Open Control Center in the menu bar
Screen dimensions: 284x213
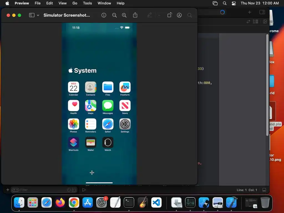tap(234, 3)
